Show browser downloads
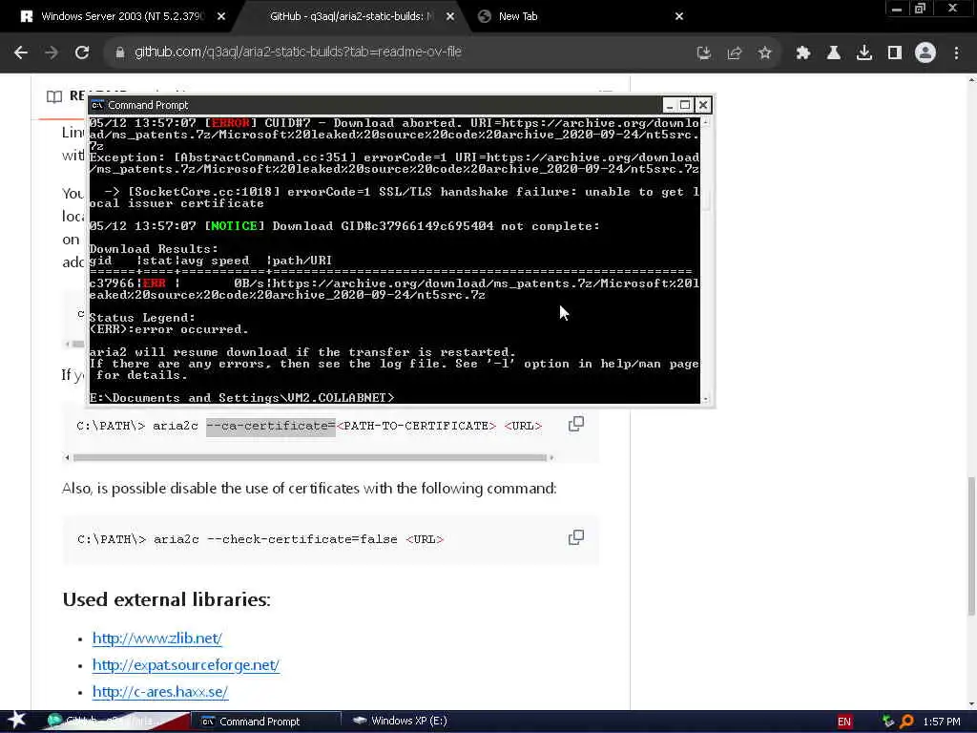Viewport: 977px width, 733px height. (x=864, y=53)
